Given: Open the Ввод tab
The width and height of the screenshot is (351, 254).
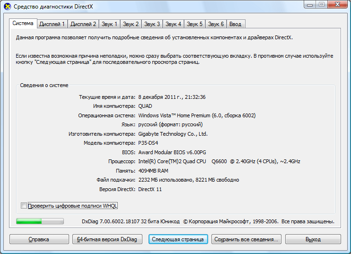Looking at the screenshot, I should [236, 24].
